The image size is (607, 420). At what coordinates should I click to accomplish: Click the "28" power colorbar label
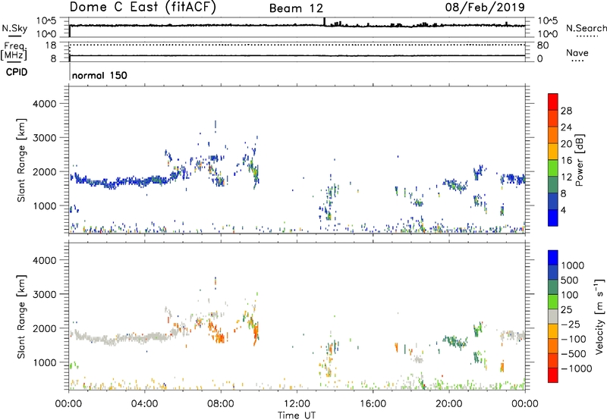[566, 111]
